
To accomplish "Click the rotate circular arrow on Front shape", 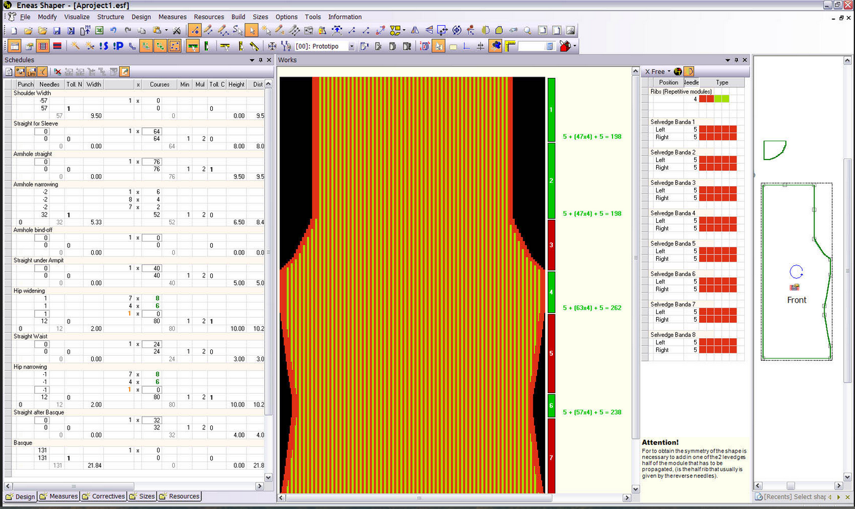I will coord(796,273).
